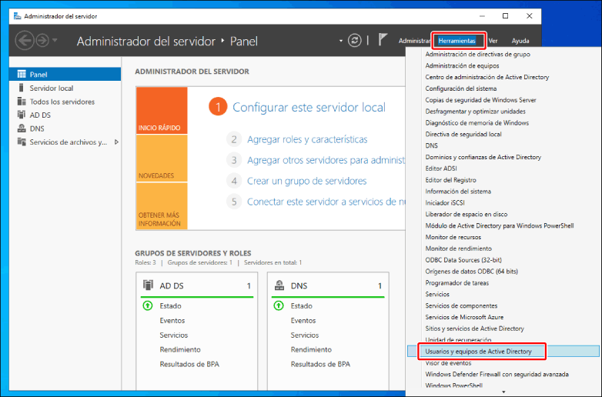Click the forward navigation arrow

click(x=42, y=40)
